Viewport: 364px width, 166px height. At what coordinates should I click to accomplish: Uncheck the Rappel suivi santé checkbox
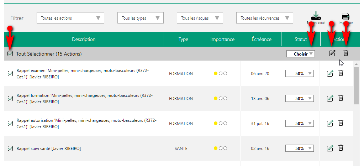tap(10, 148)
